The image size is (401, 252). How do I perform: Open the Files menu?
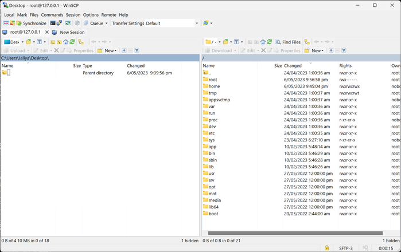(x=34, y=15)
